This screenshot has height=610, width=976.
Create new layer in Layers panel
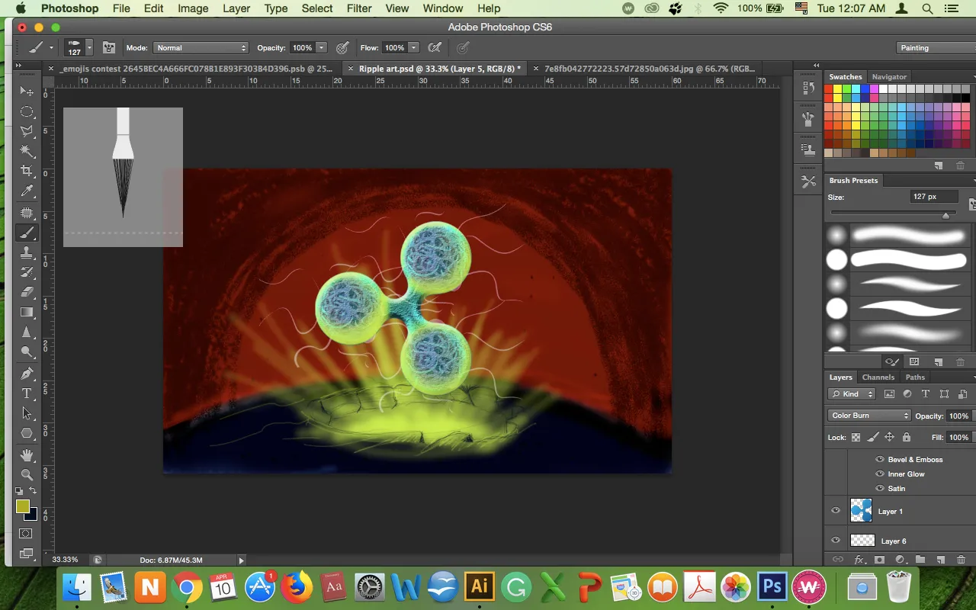point(940,560)
